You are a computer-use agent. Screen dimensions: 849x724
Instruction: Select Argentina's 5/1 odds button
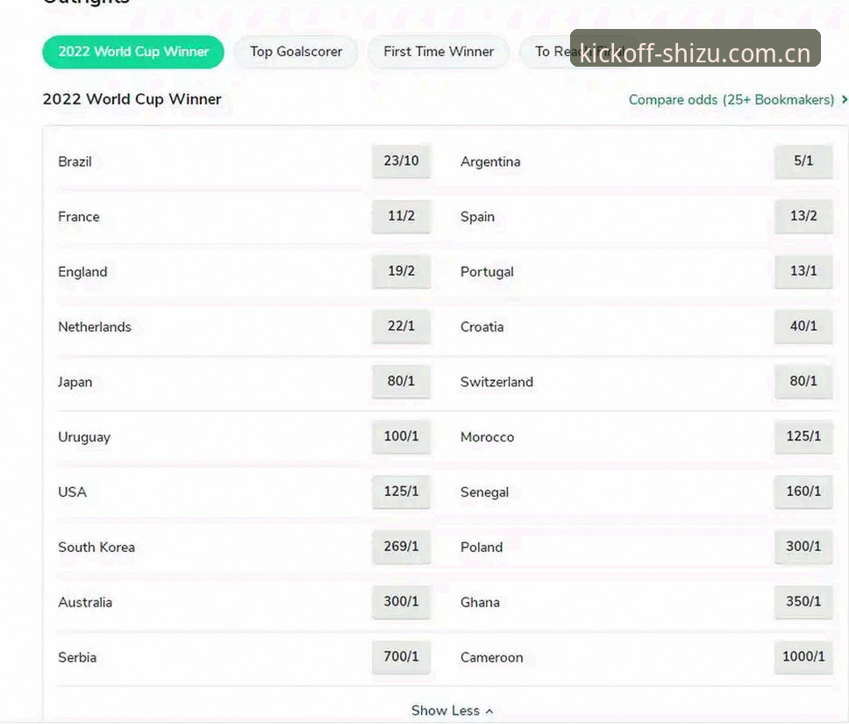(x=803, y=161)
